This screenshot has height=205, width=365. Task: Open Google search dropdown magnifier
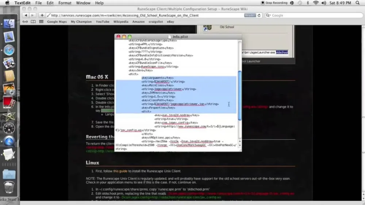[268, 15]
